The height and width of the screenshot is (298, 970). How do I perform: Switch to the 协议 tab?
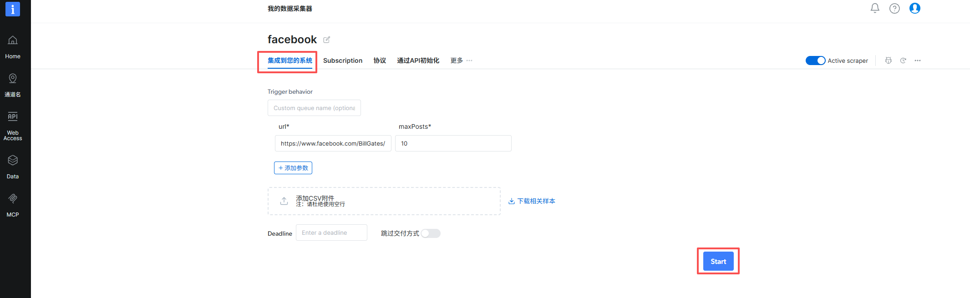[x=380, y=61]
